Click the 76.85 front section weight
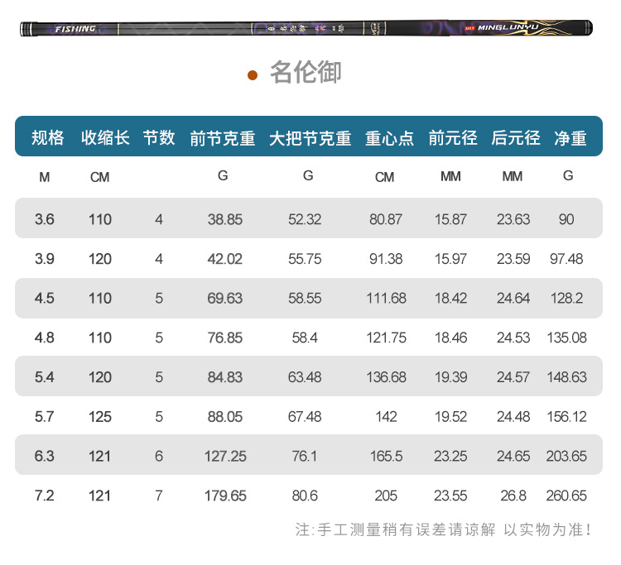This screenshot has width=621, height=565. point(225,338)
